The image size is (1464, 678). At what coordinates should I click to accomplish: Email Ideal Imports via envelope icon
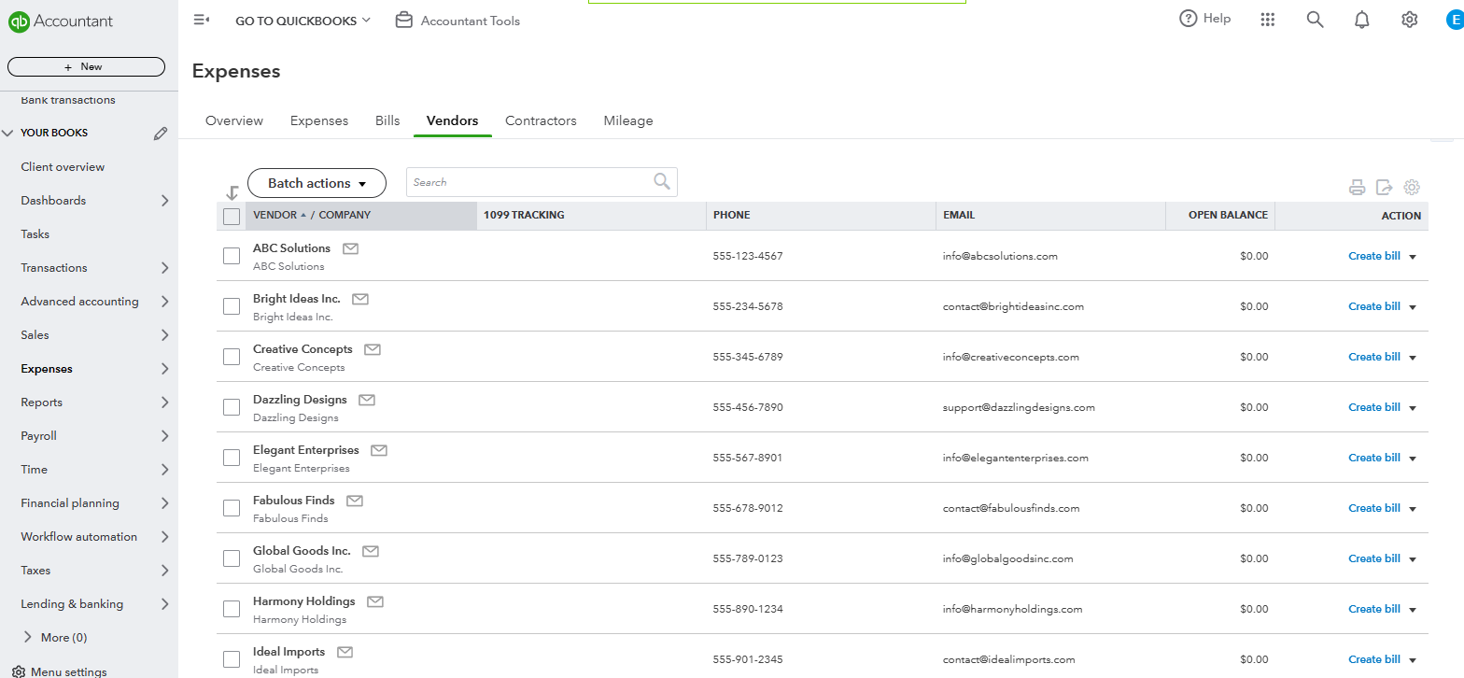345,652
